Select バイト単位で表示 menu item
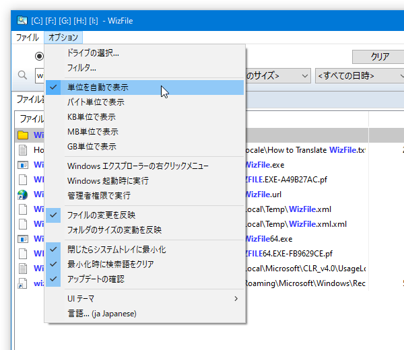404x350 pixels. coord(145,102)
